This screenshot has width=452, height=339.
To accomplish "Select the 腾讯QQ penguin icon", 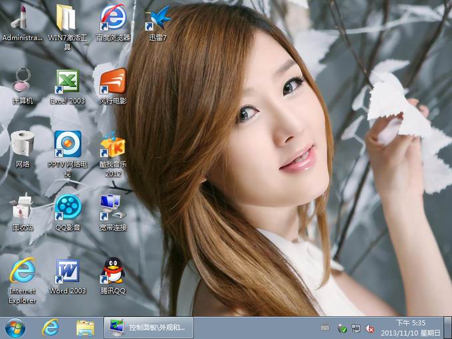I will click(112, 271).
